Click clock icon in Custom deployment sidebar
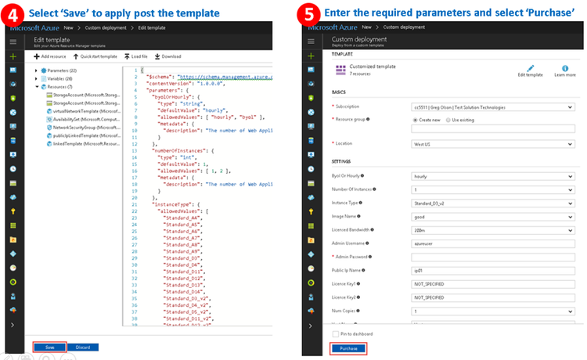The width and height of the screenshot is (587, 360). [311, 169]
